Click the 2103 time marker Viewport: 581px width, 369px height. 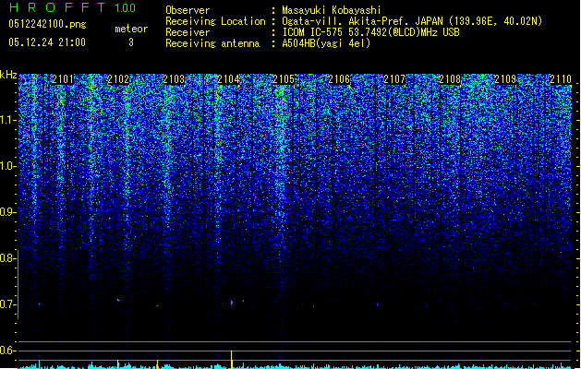[174, 78]
